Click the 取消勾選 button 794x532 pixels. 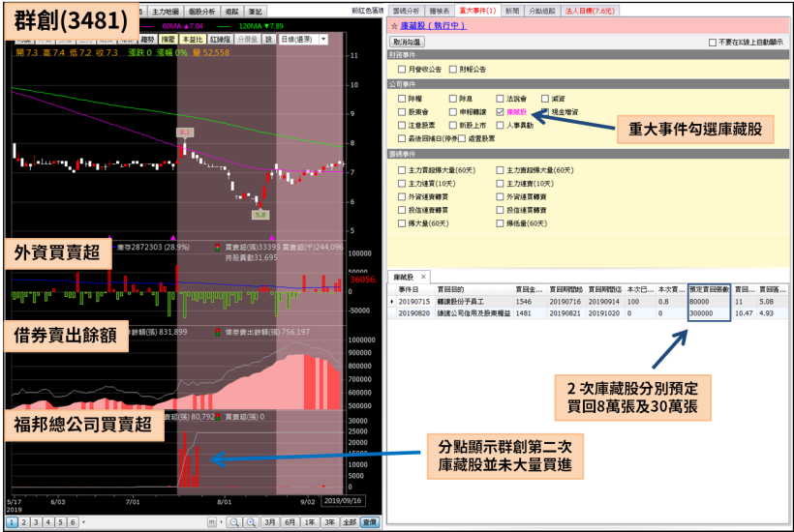coord(407,42)
